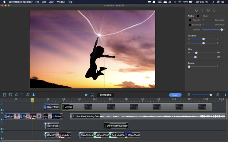Mute speaker for track with 852eb55e83

(x=2, y=138)
